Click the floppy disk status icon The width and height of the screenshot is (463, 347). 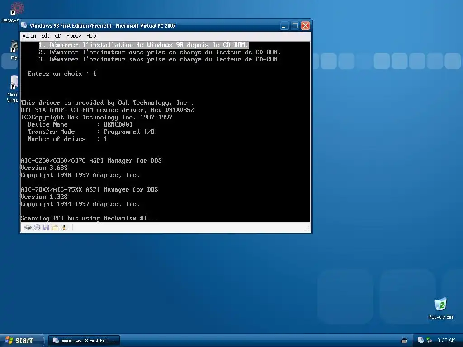[x=46, y=228]
